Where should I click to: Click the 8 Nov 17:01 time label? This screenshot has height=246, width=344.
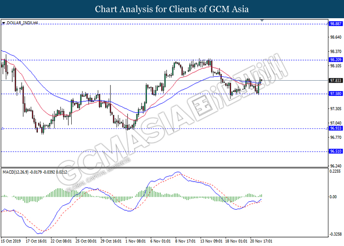pos(185,241)
